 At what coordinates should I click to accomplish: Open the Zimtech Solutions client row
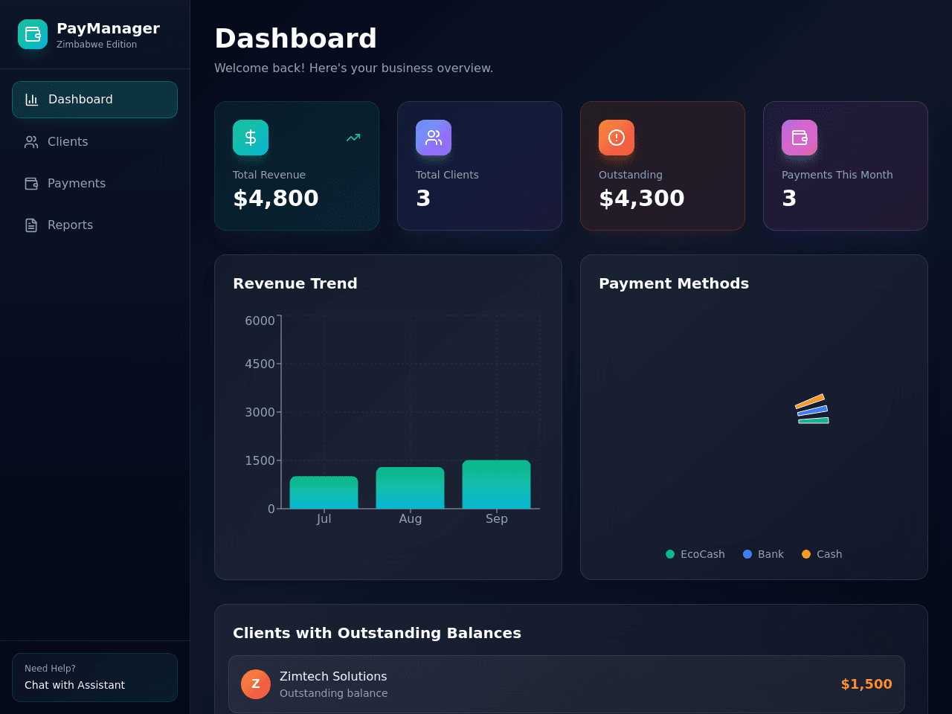coord(567,684)
